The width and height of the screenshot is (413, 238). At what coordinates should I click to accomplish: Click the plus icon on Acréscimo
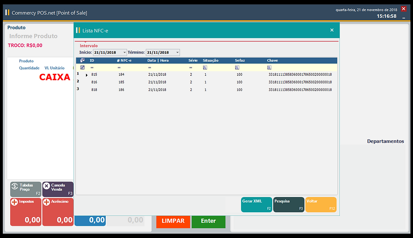(46, 202)
